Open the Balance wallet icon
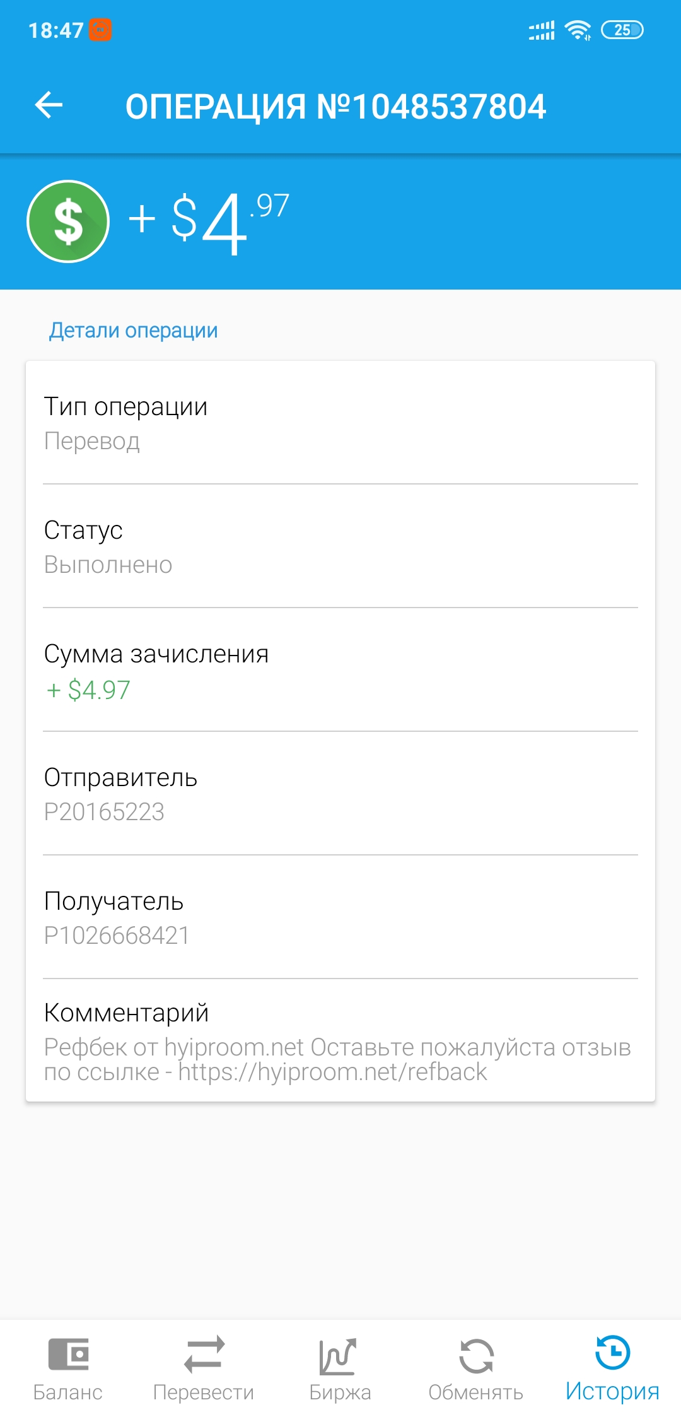Viewport: 681px width, 1417px height. [x=68, y=1354]
